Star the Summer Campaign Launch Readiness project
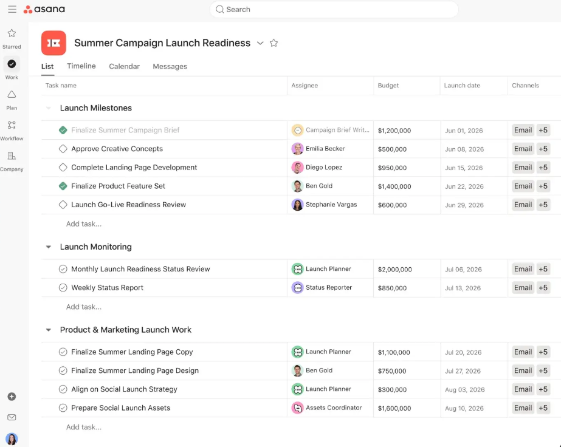The image size is (561, 447). click(x=274, y=43)
